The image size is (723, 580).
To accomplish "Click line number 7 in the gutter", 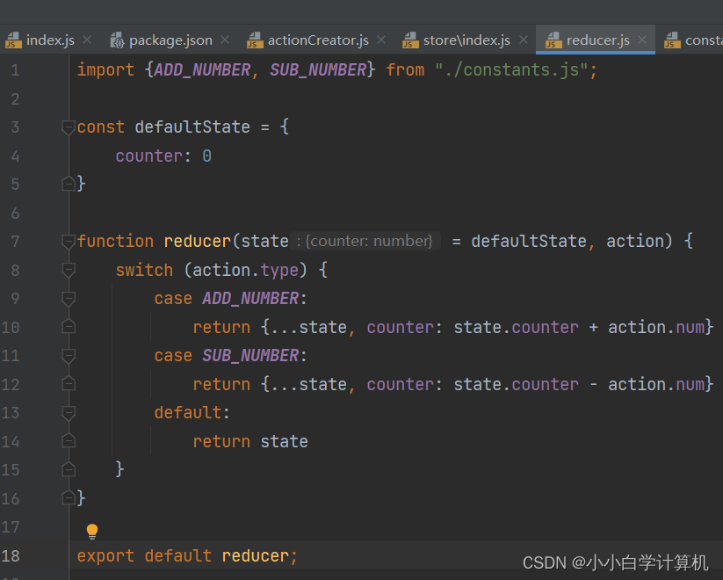I will [x=15, y=242].
